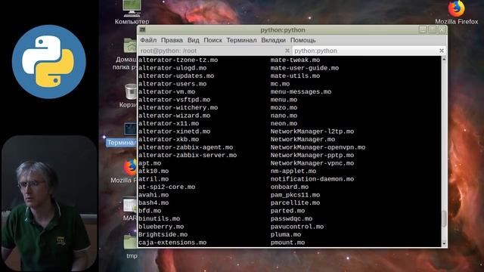Click the line notification-daemon.mo
The height and width of the screenshot is (272, 484).
tap(312, 179)
